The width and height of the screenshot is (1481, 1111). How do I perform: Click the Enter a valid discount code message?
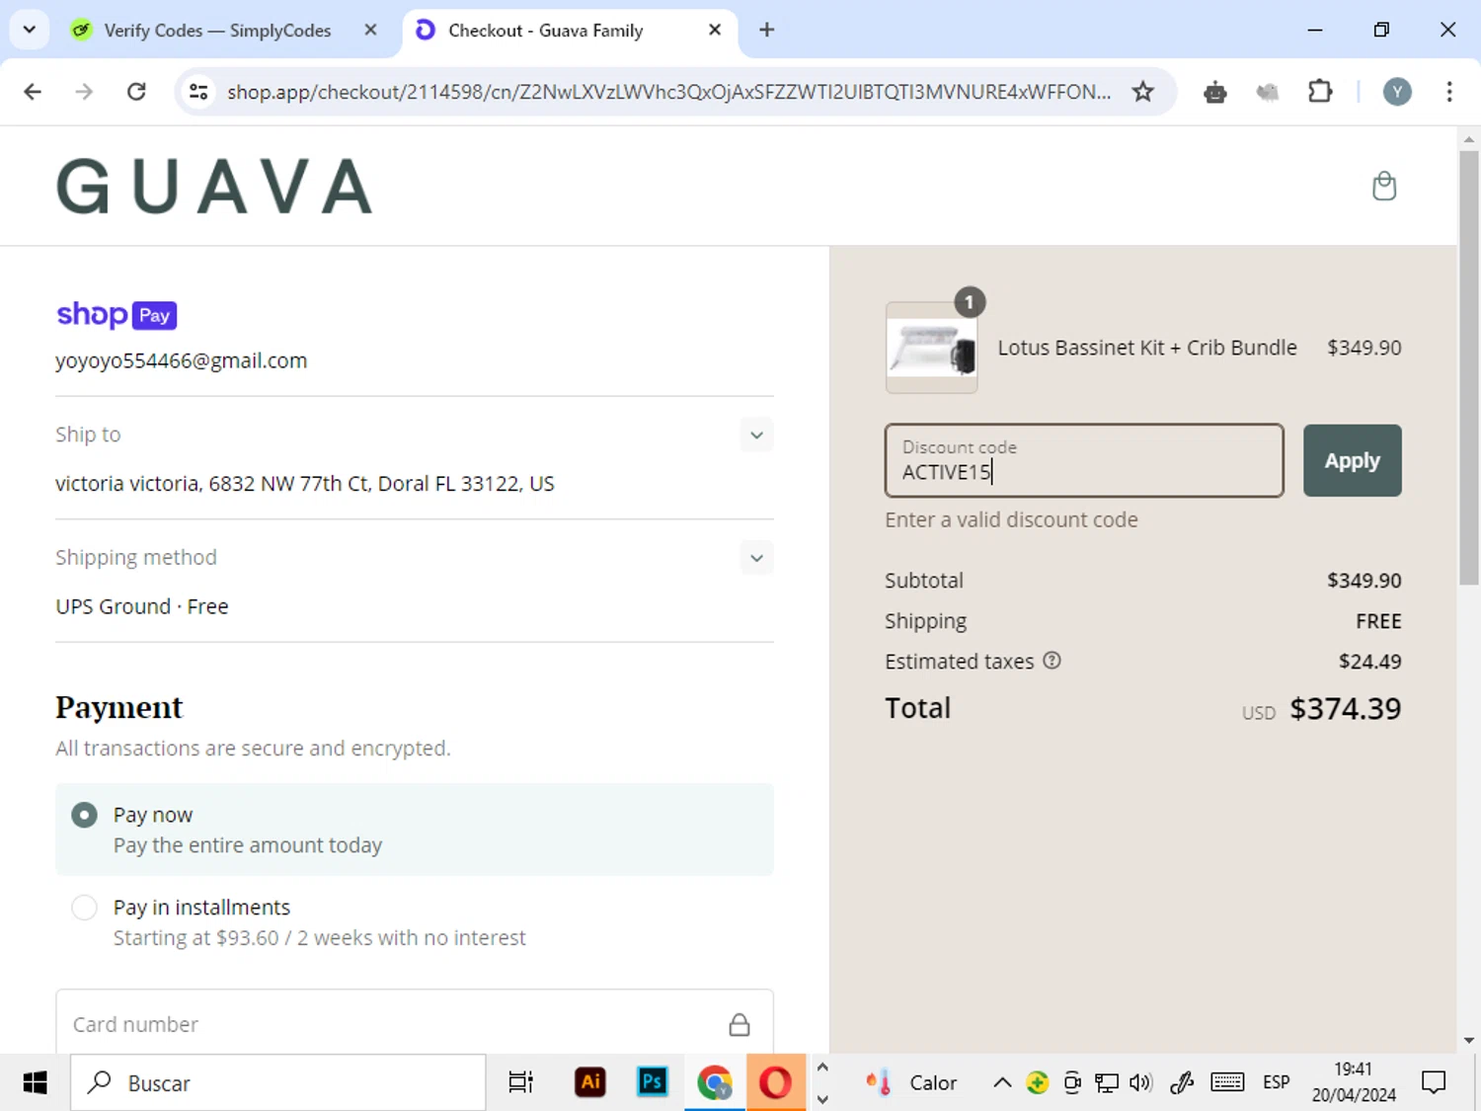[1011, 519]
